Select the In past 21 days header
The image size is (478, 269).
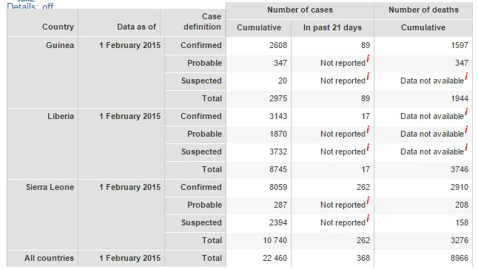pyautogui.click(x=332, y=27)
